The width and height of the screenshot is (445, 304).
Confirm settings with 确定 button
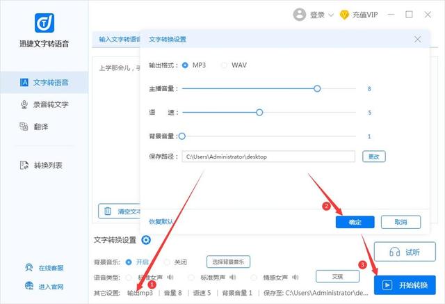pos(355,222)
